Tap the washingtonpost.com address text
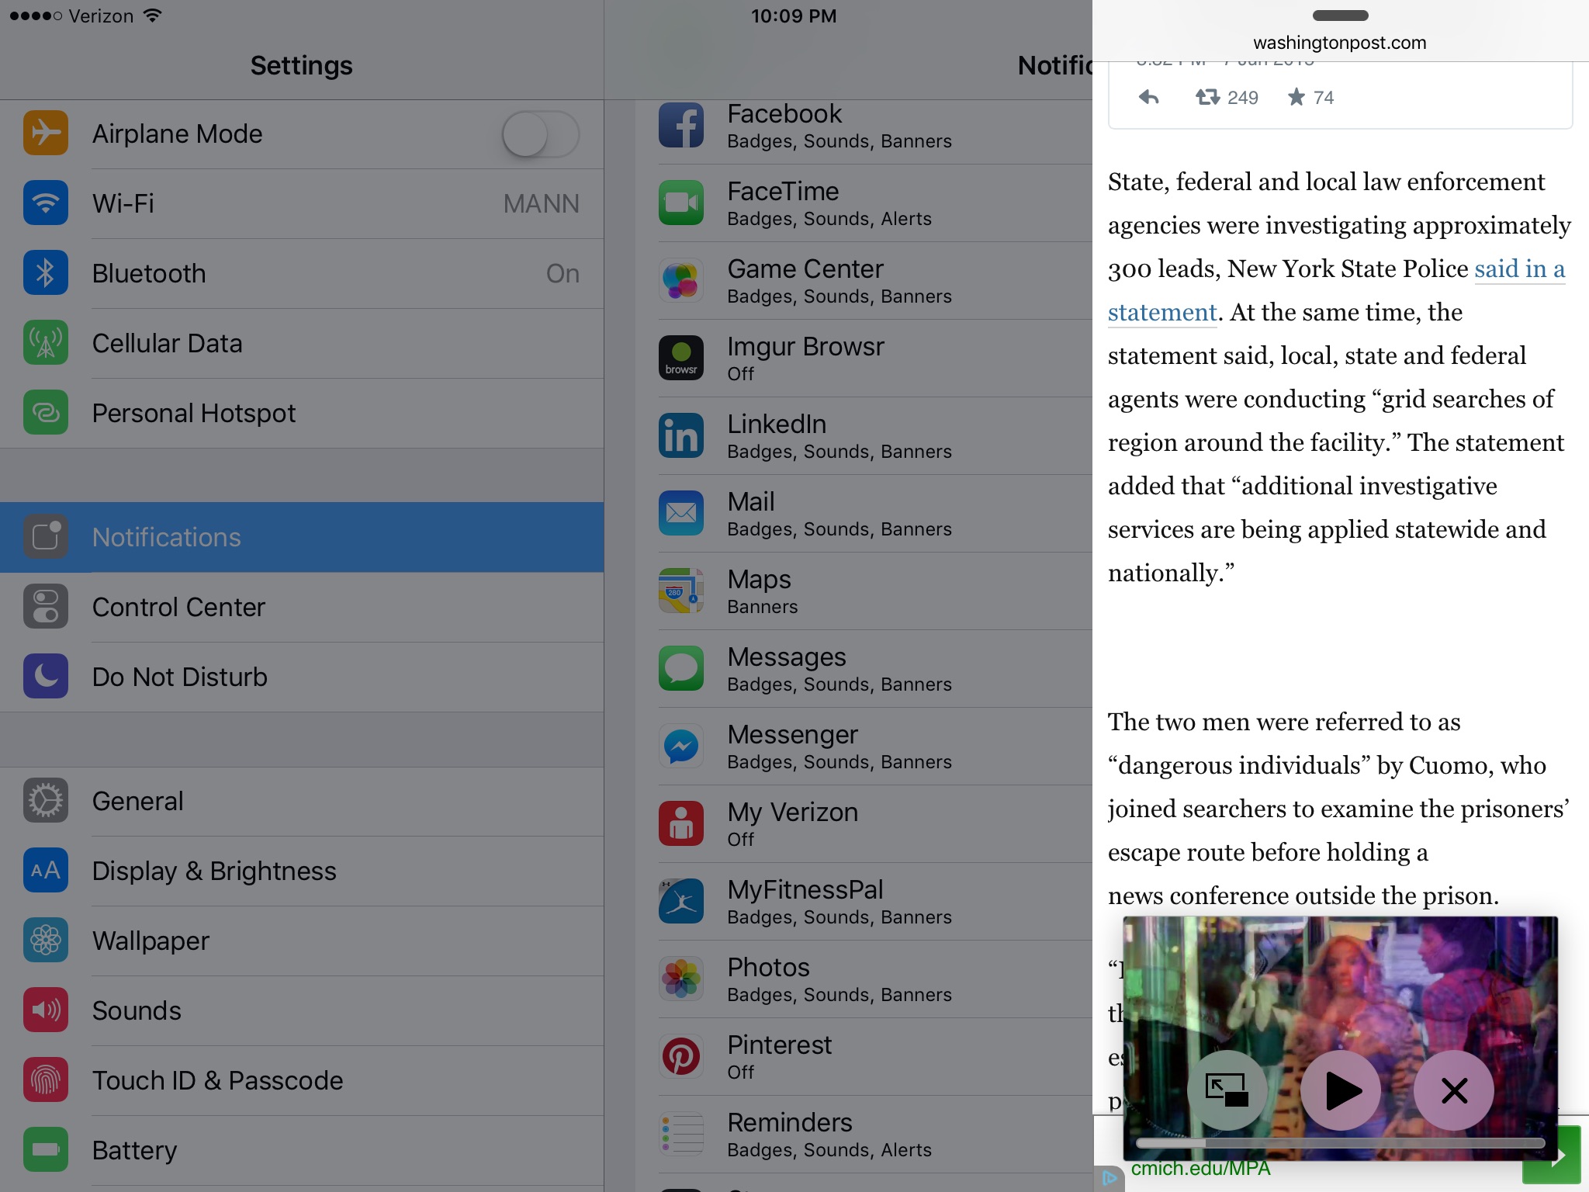This screenshot has width=1589, height=1192. [1340, 43]
